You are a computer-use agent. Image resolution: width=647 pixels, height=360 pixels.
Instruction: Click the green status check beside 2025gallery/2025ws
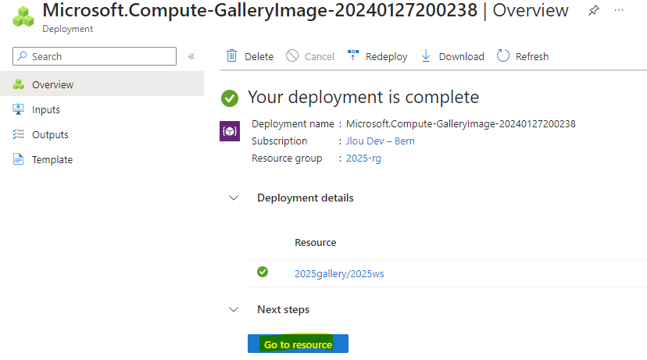coord(263,272)
